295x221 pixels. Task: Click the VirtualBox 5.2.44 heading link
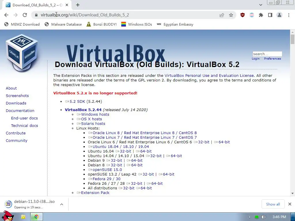83,110
